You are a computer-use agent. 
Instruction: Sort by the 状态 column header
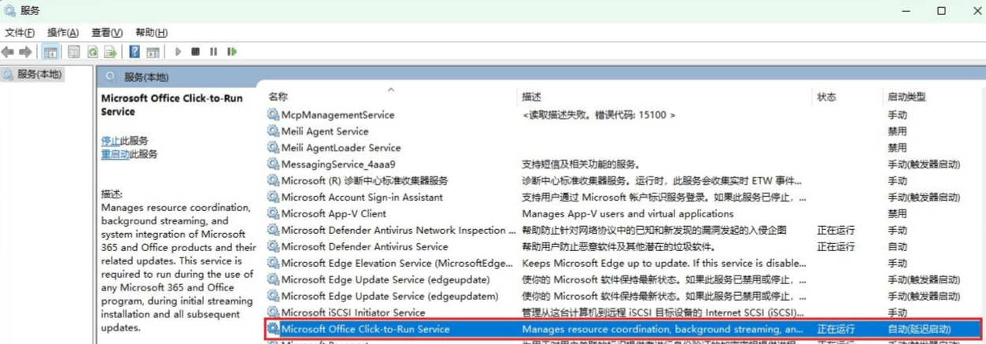tap(826, 97)
